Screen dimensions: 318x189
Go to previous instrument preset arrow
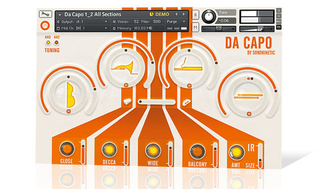176,14
